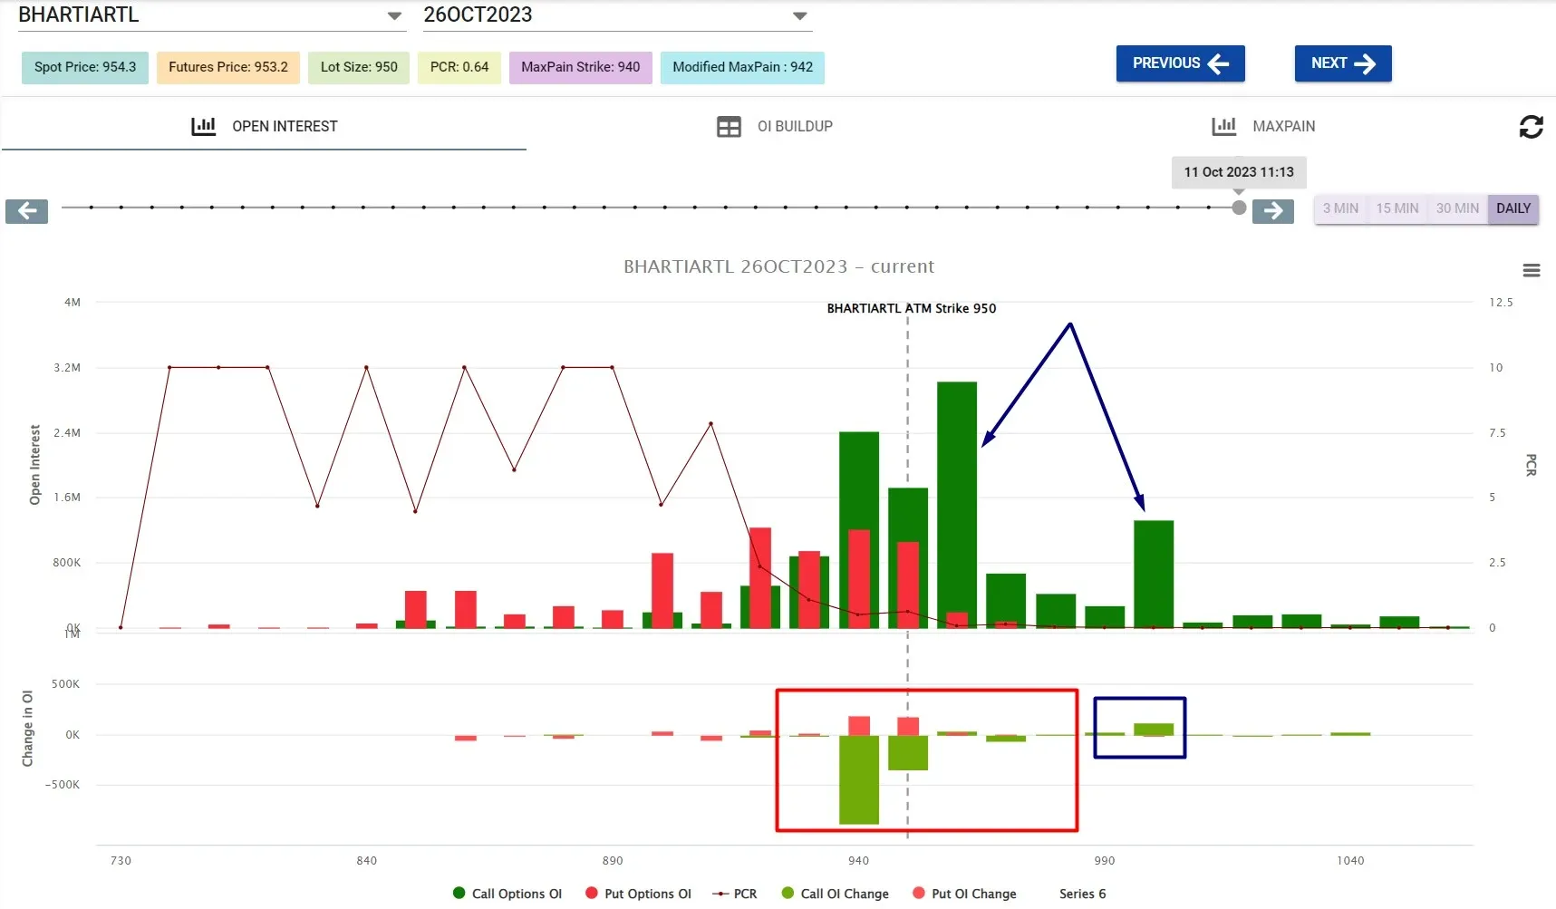
Task: Click the Open Interest bar-chart icon
Action: tap(203, 127)
